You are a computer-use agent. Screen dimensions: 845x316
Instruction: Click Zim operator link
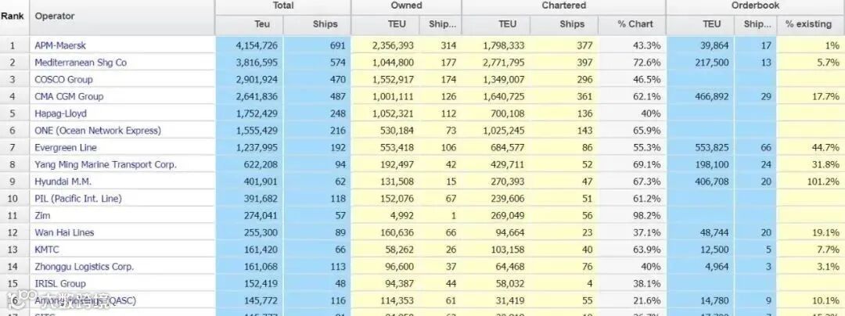click(x=42, y=216)
